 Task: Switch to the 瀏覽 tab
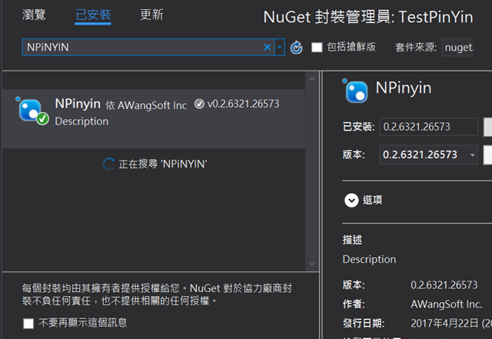pos(34,15)
